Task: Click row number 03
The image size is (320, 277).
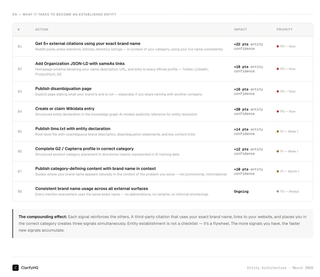Action: pyautogui.click(x=20, y=91)
